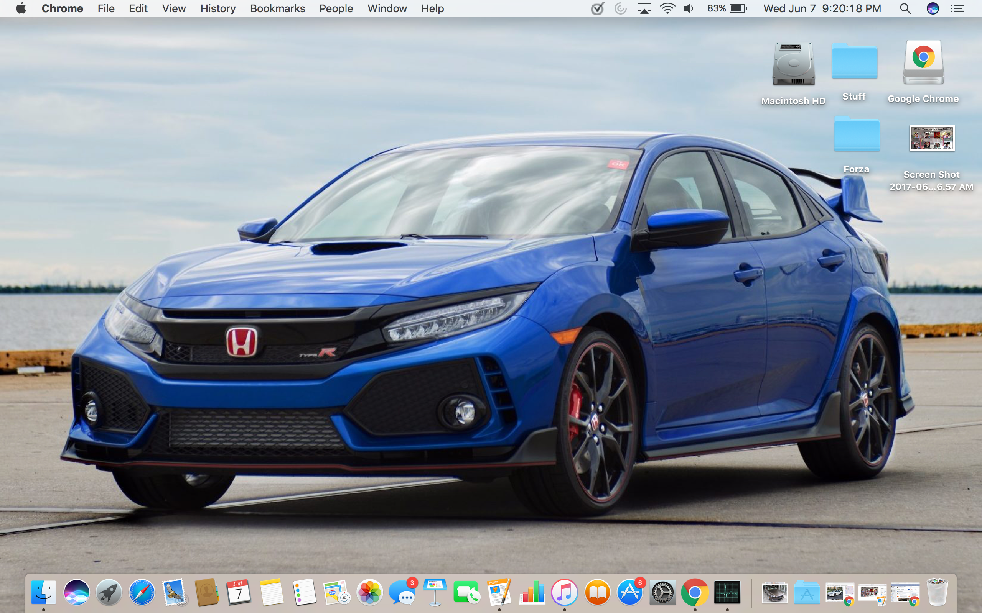This screenshot has height=613, width=982.
Task: Open the volume control menu
Action: 689,8
